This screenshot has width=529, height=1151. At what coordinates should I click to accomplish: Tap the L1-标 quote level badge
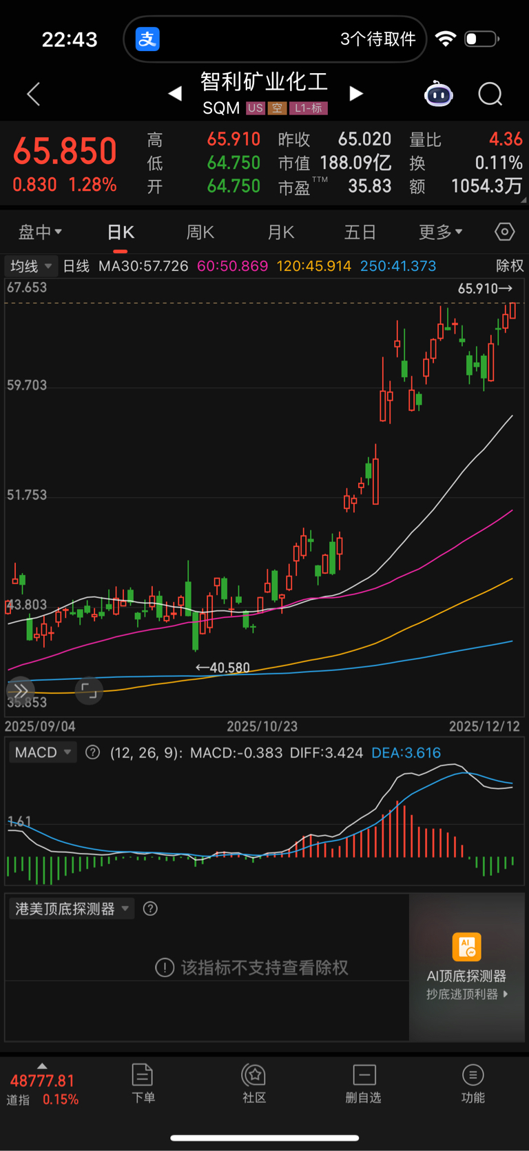tap(309, 108)
